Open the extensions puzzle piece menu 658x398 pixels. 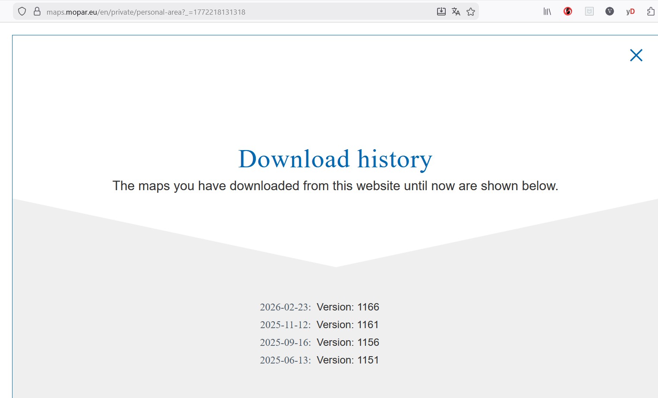point(651,12)
